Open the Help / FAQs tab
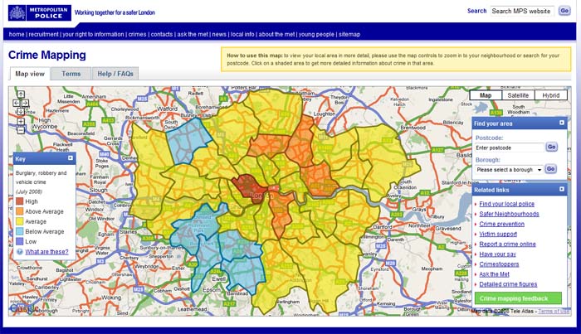The image size is (581, 334). tap(115, 74)
